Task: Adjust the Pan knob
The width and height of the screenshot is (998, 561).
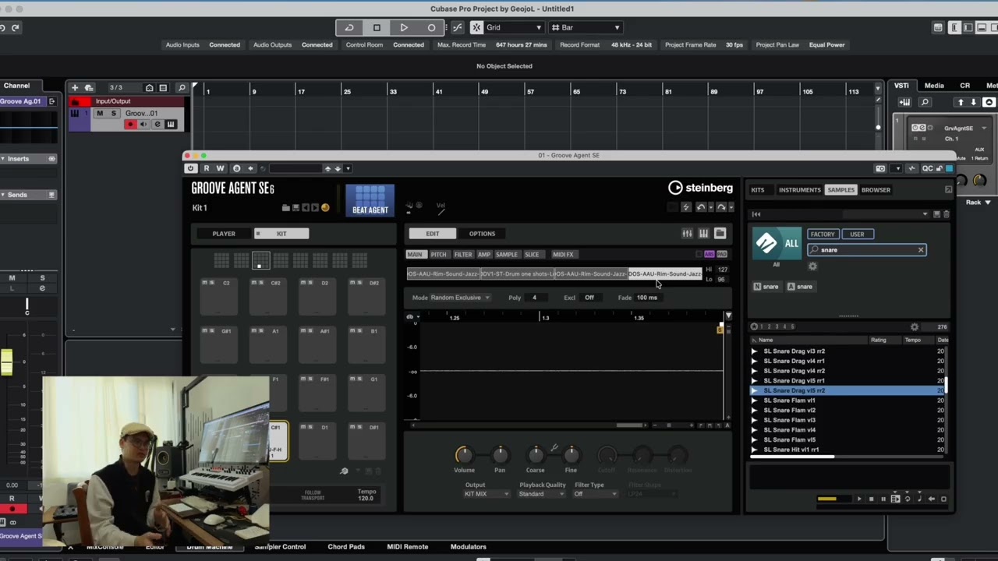Action: click(x=500, y=454)
